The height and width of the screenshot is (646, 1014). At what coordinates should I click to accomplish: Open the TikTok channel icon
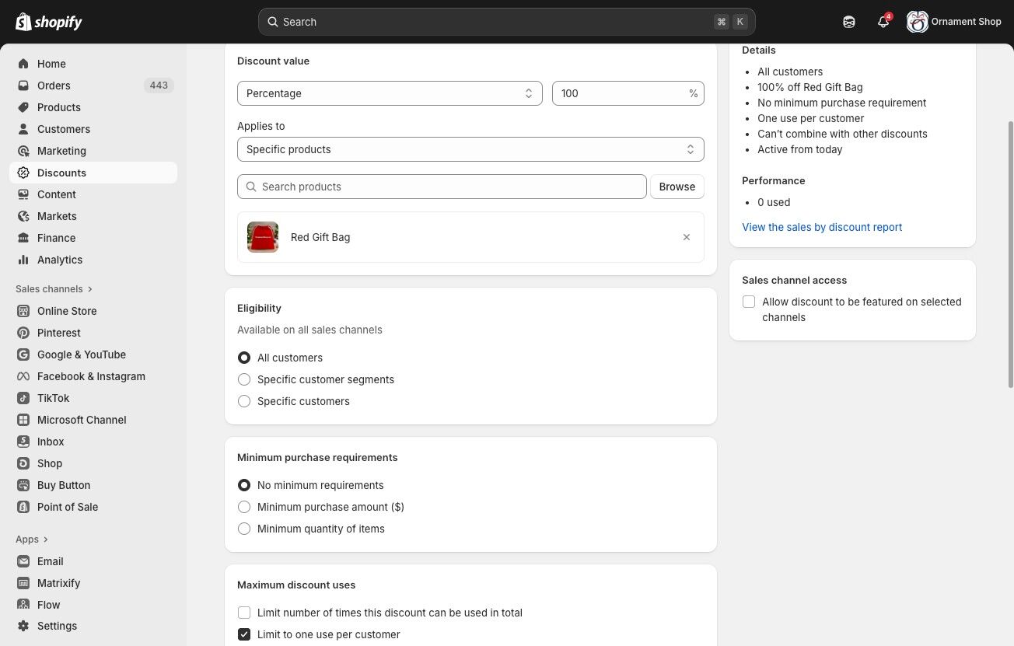[23, 398]
